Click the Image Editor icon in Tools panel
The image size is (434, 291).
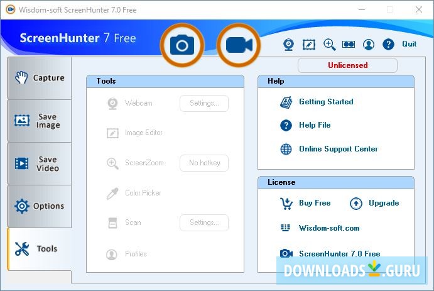click(x=112, y=133)
